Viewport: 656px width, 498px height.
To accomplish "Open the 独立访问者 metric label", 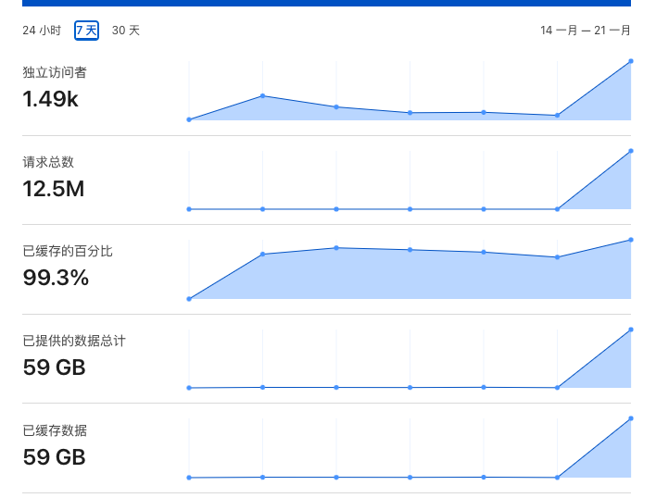I will (55, 72).
